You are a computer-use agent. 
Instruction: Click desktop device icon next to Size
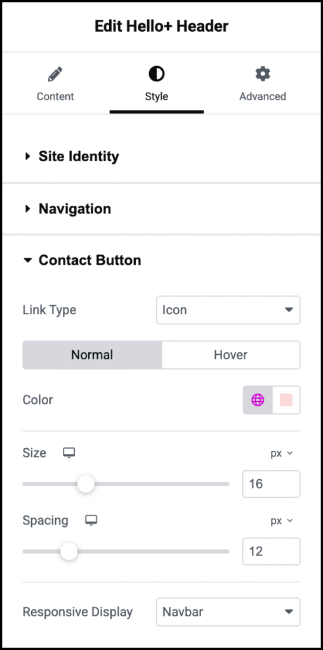pos(69,453)
